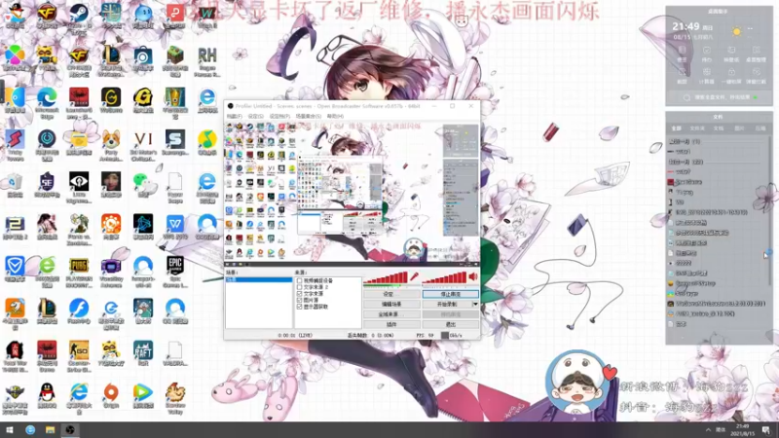Switch to OBS on the taskbar
The width and height of the screenshot is (779, 438).
tap(69, 430)
